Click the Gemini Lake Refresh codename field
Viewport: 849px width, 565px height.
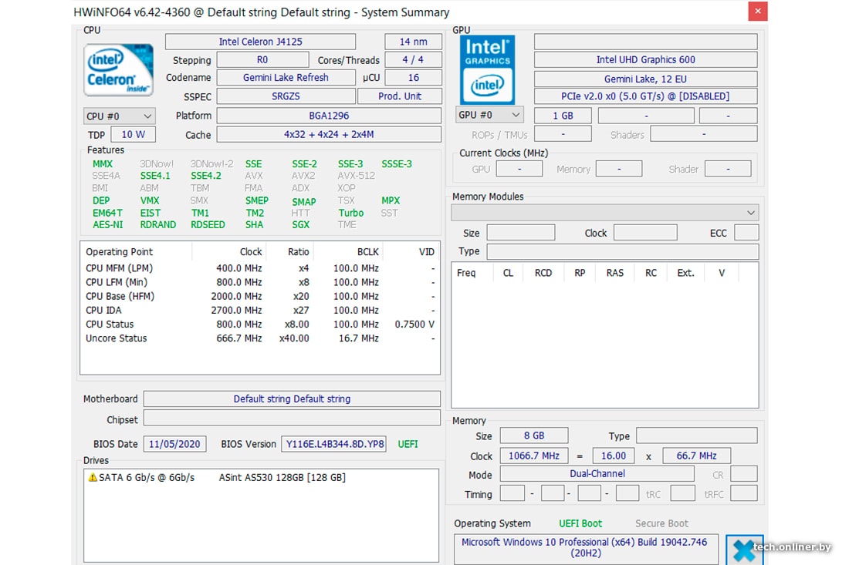tap(286, 78)
